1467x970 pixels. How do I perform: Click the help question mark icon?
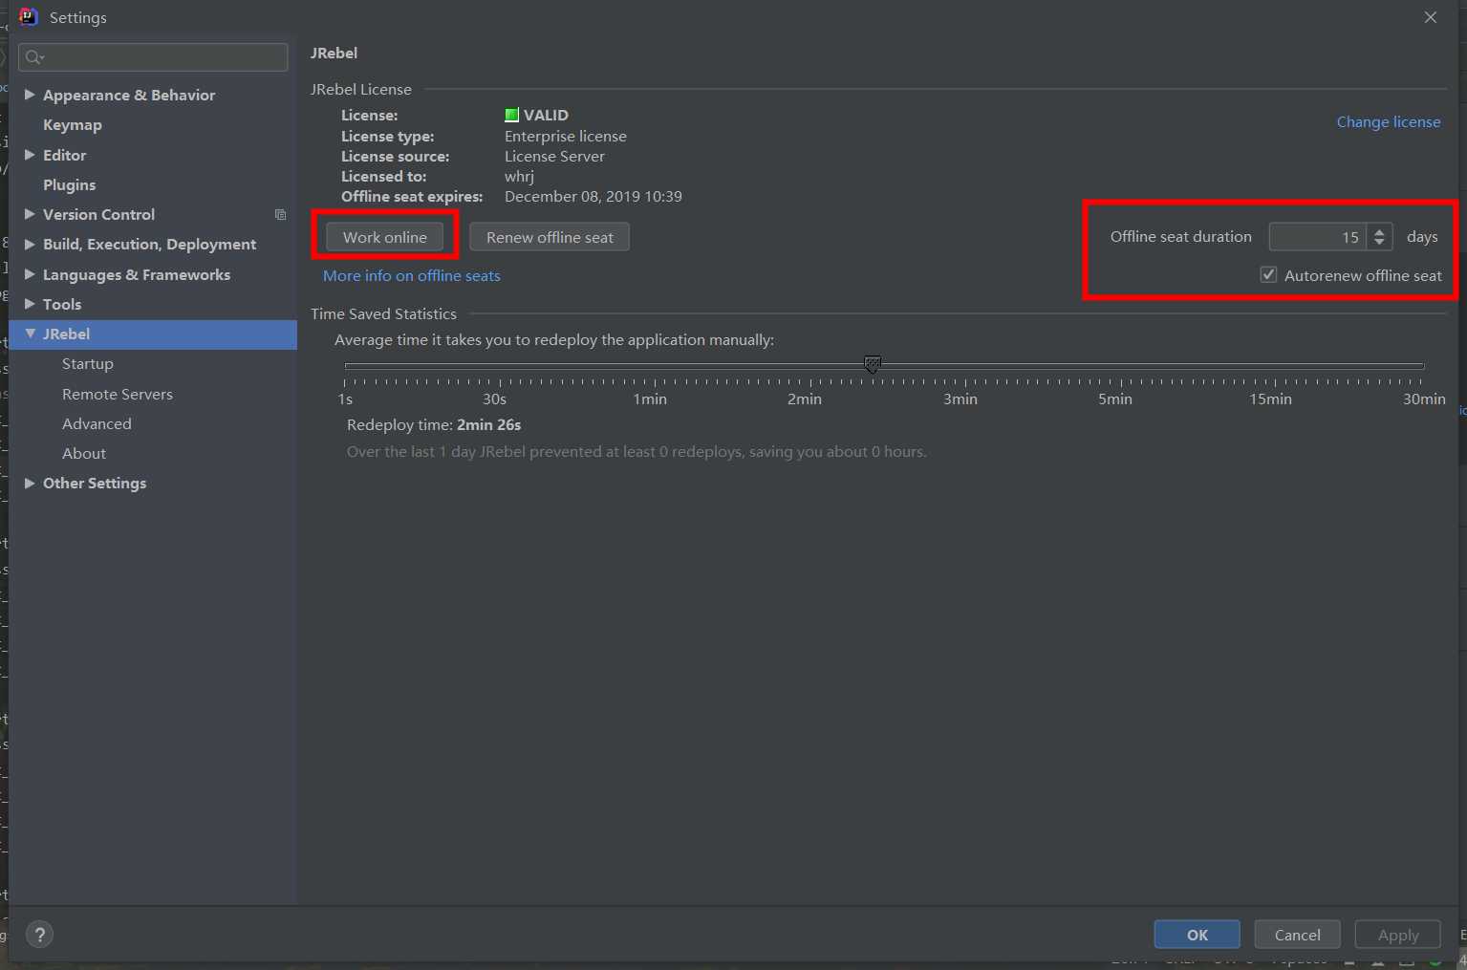coord(39,935)
